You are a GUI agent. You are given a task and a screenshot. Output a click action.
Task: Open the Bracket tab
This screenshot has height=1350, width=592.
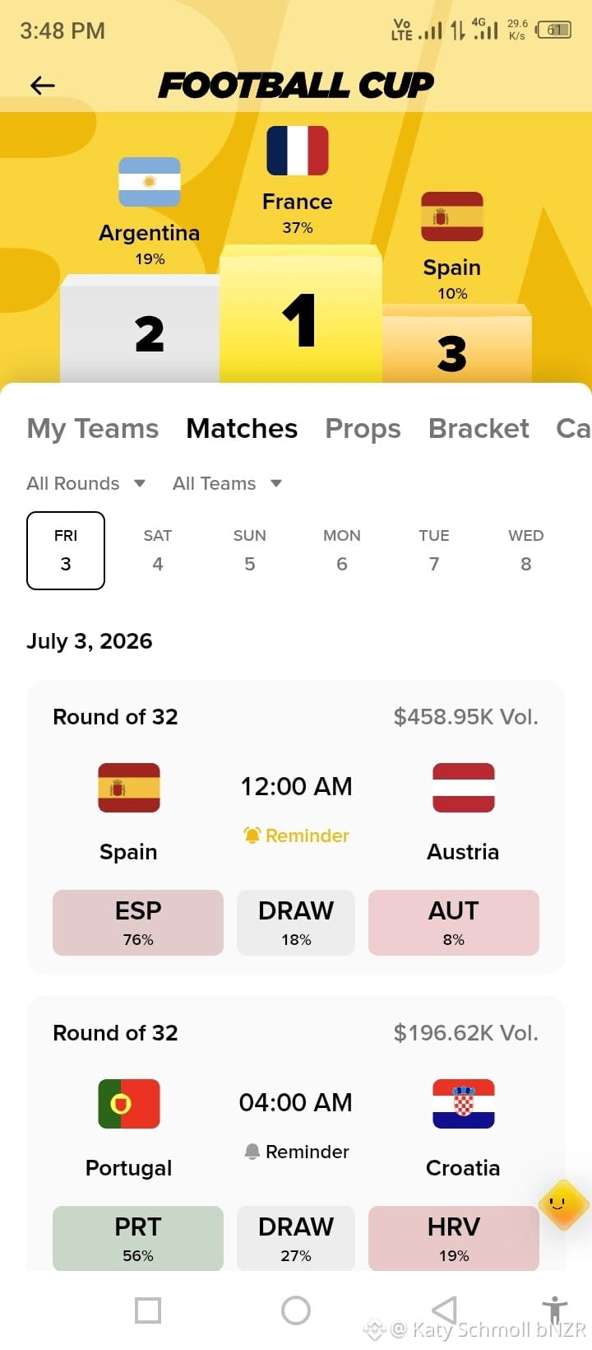point(479,428)
